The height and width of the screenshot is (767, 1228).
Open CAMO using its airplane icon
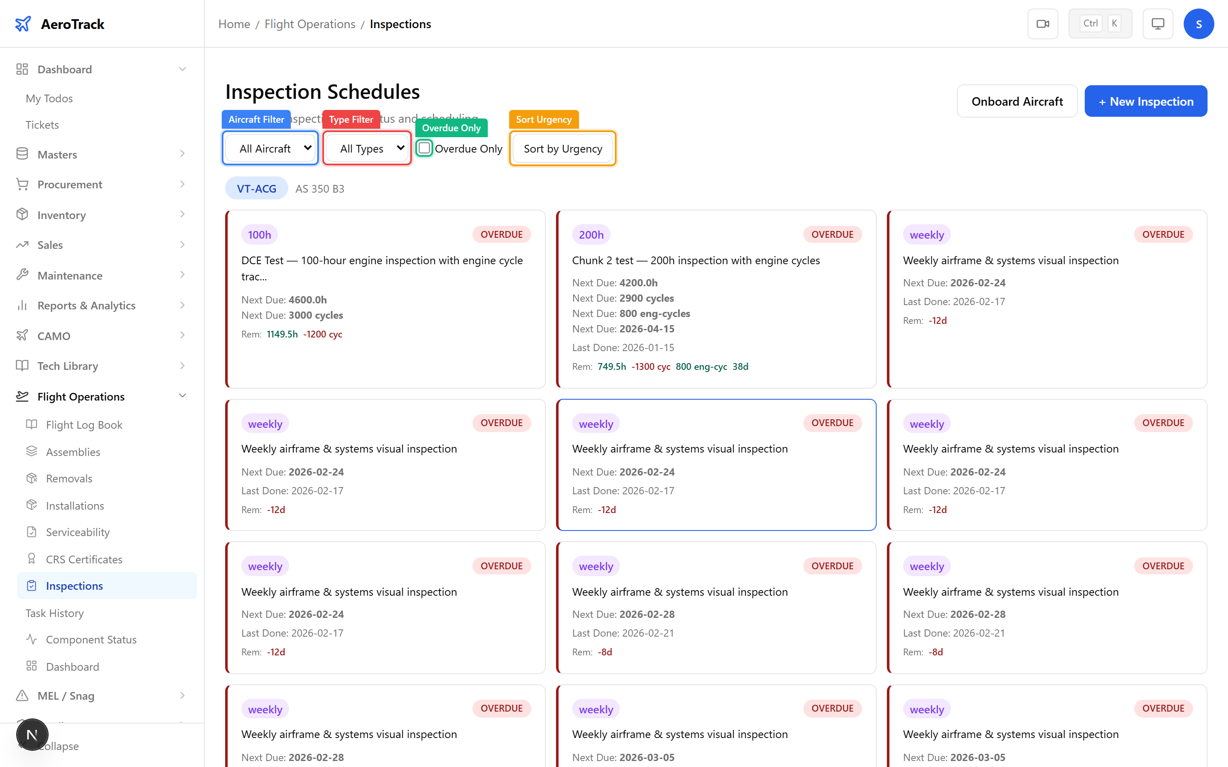tap(22, 335)
